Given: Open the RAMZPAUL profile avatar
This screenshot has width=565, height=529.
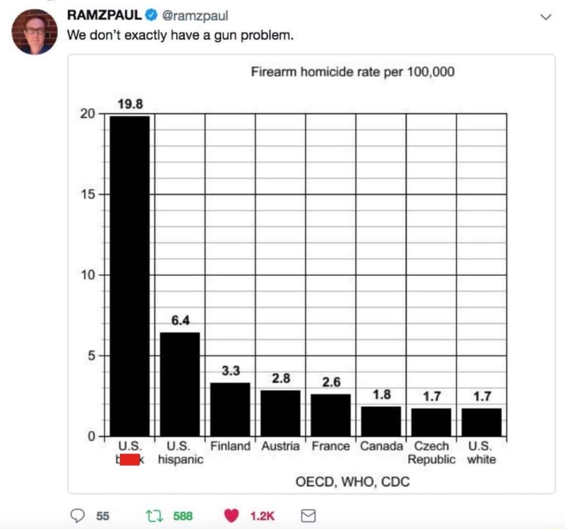Looking at the screenshot, I should click(x=34, y=32).
